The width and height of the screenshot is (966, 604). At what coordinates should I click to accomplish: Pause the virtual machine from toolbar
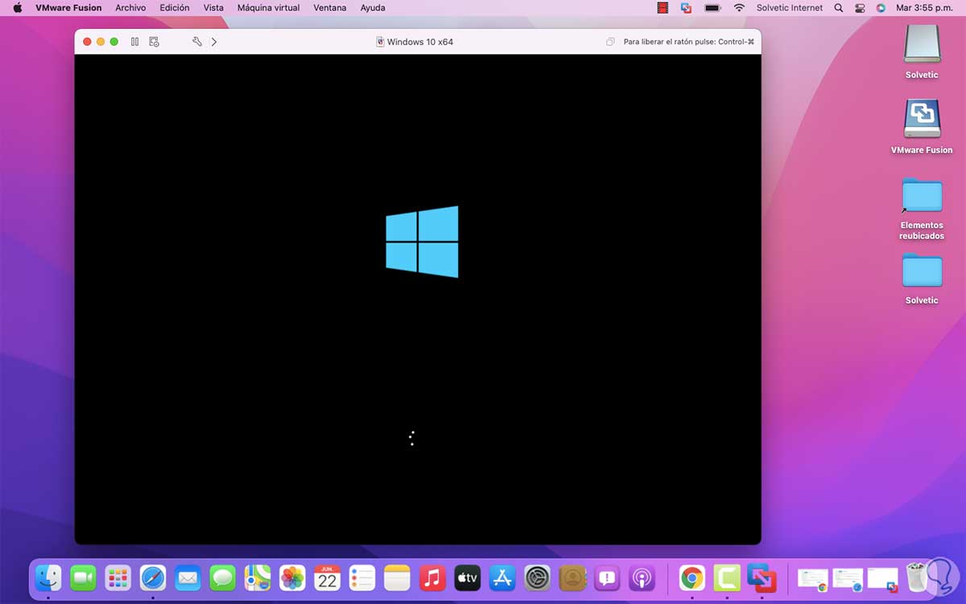click(x=134, y=42)
